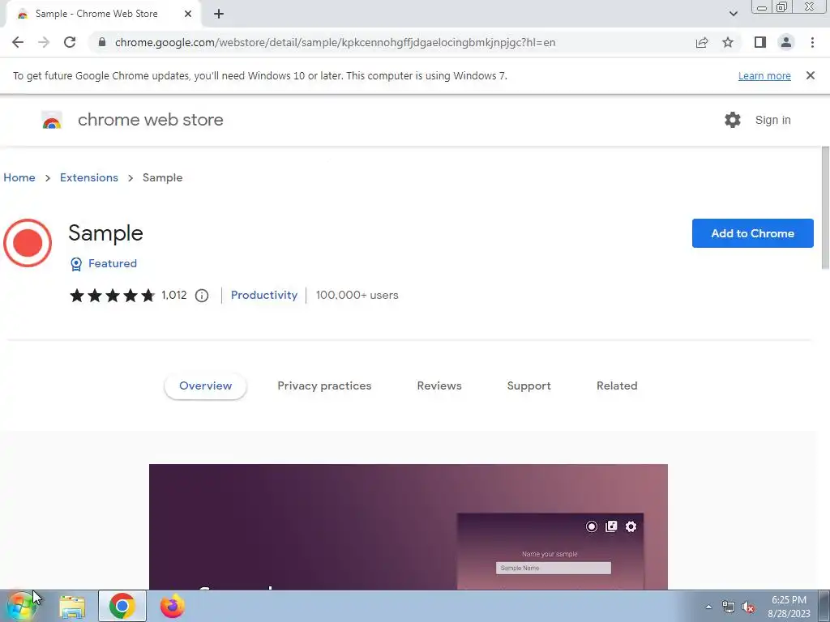
Task: Click the 1,012 ratings count
Action: click(174, 295)
